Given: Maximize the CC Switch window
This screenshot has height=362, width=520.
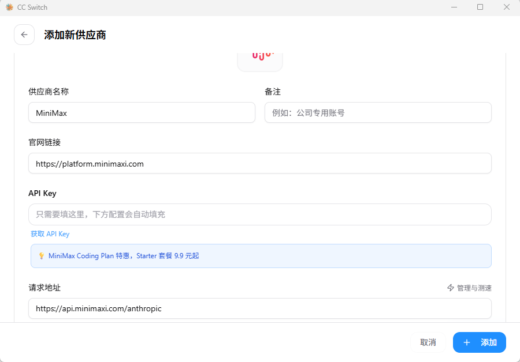Looking at the screenshot, I should (x=480, y=7).
